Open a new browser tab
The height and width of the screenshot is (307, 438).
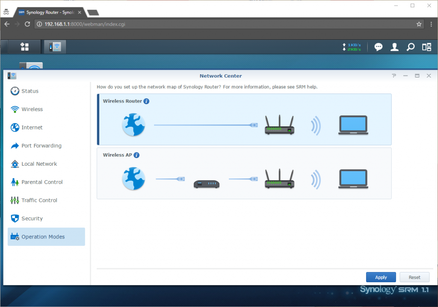(x=93, y=12)
